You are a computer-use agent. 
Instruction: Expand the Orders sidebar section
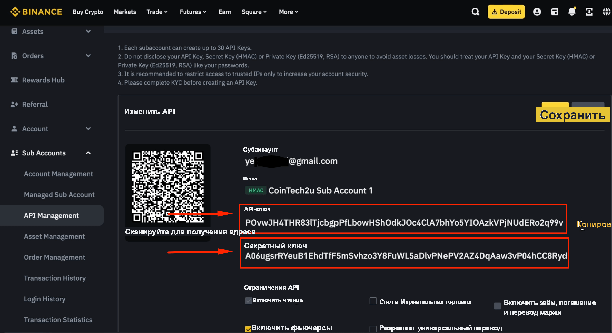click(88, 56)
